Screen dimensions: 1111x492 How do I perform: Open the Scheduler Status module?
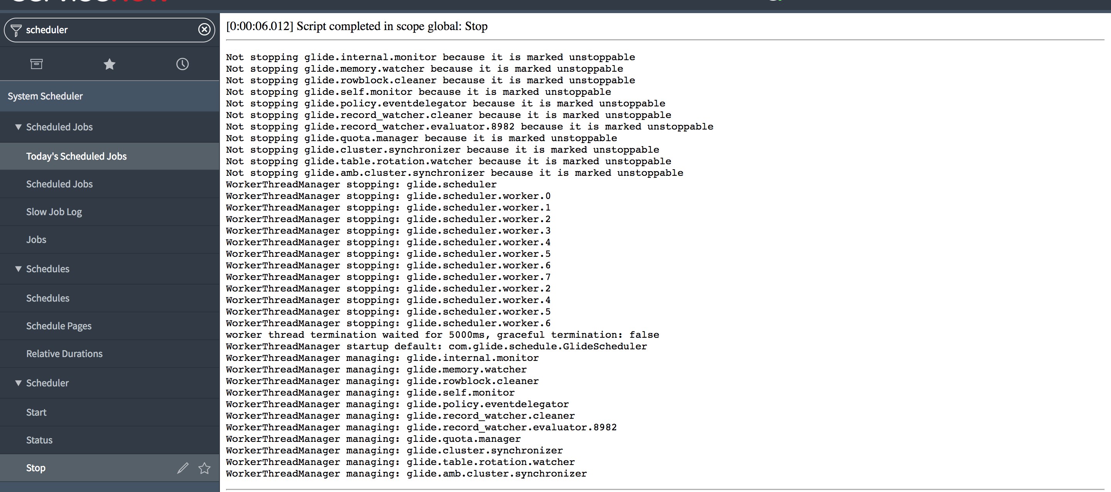[110, 440]
